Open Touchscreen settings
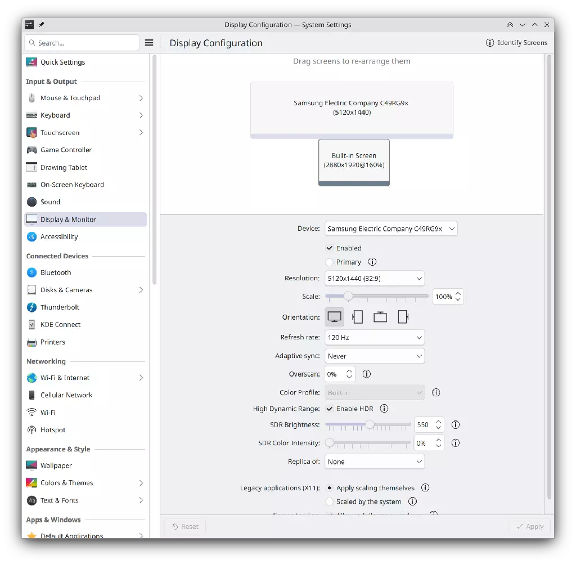The image size is (576, 564). coord(85,133)
